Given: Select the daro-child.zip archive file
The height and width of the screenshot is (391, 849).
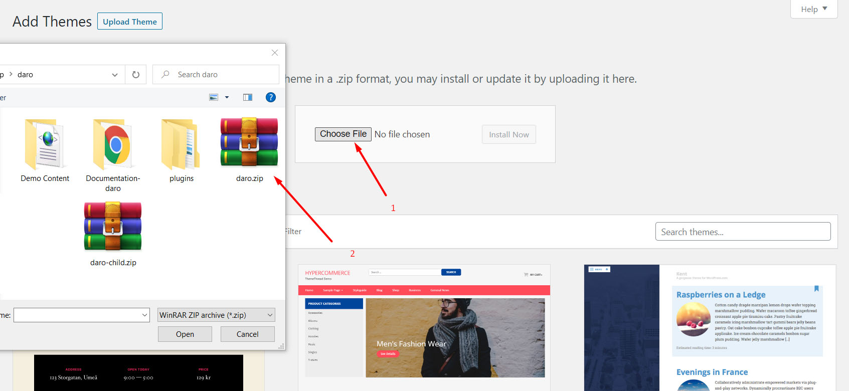Looking at the screenshot, I should coord(113,227).
